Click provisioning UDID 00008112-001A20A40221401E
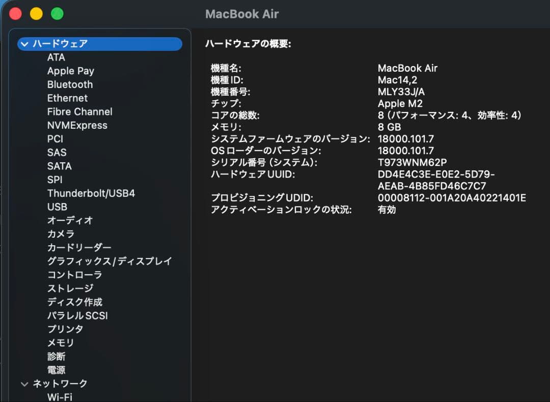This screenshot has width=550, height=402. (x=452, y=198)
